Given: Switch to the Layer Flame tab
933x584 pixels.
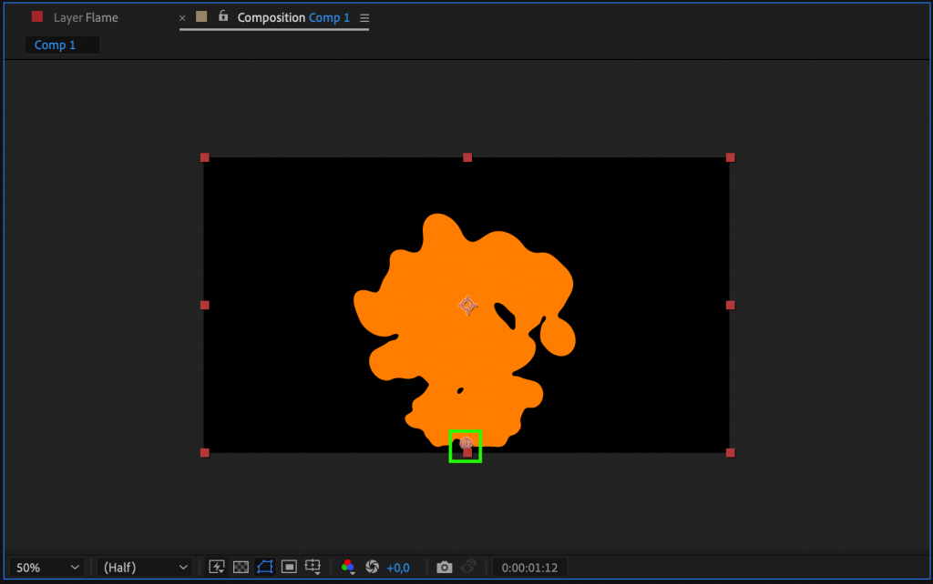Looking at the screenshot, I should (x=87, y=16).
